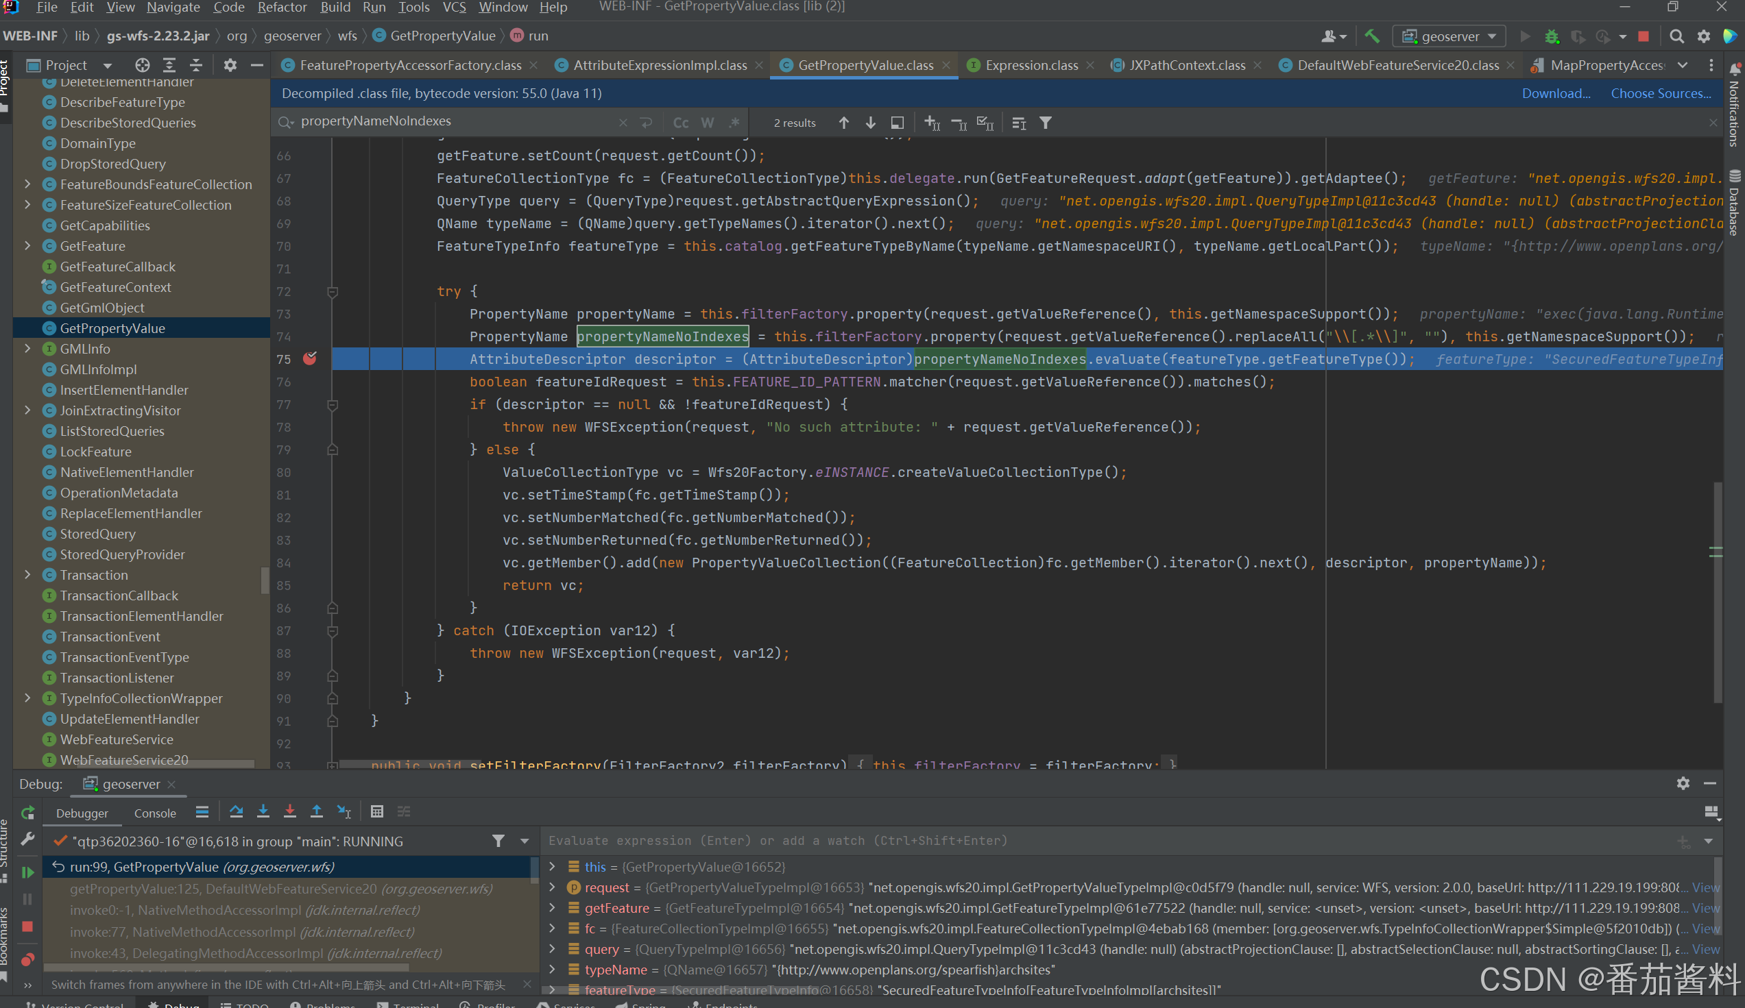This screenshot has width=1745, height=1008.
Task: Click gs-wfs-2.23.2.jar breadcrumb
Action: coord(158,36)
